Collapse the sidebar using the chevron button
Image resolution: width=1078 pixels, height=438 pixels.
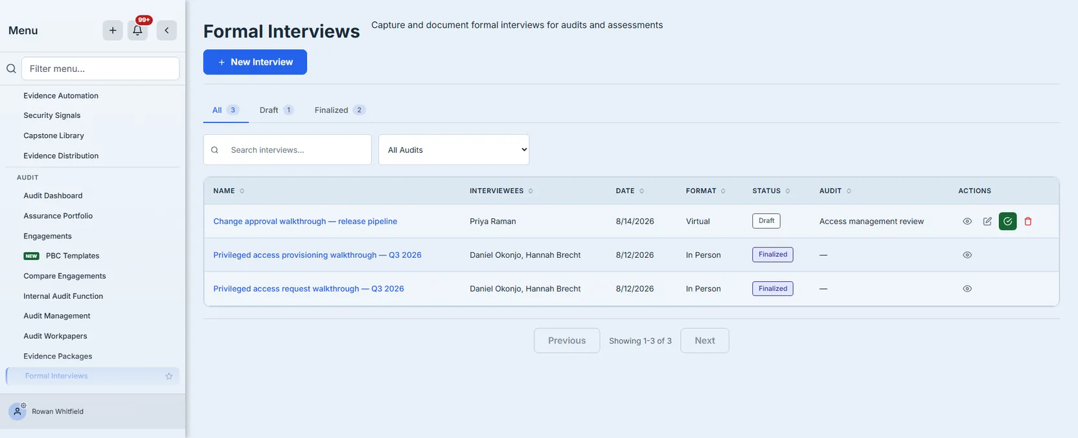tap(166, 30)
